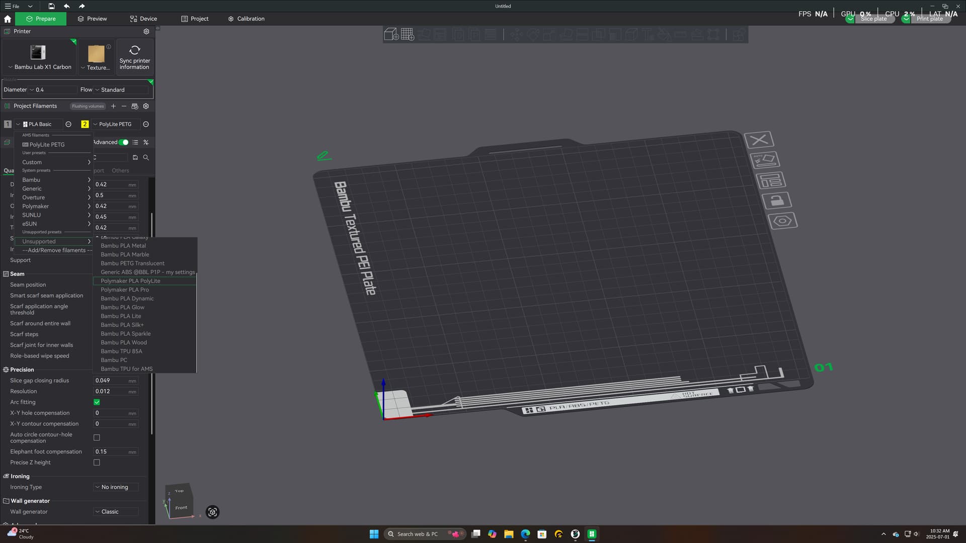
Task: Open the parameter list view icon
Action: (x=135, y=142)
